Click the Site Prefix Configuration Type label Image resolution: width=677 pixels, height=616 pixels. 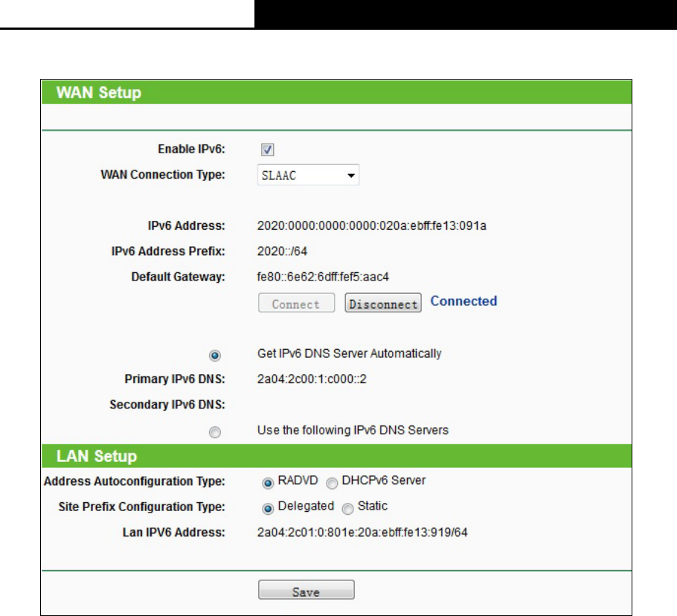141,507
